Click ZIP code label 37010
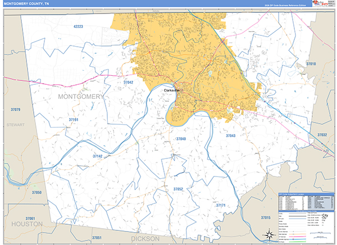This screenshot has width=337, height=245. 311,63
